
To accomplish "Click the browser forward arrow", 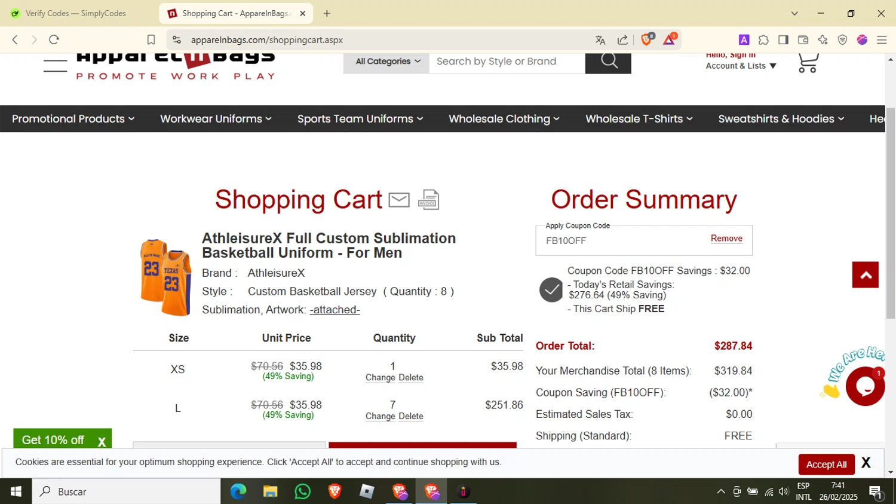I will (34, 39).
